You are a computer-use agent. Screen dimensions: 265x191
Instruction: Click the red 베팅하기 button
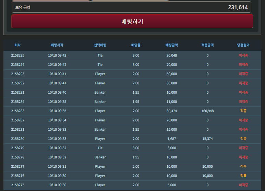pos(132,21)
